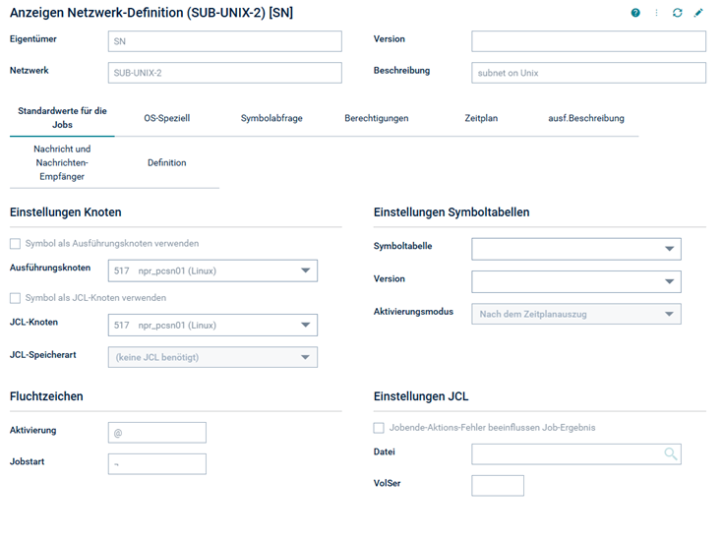Screen dimensions: 722x540
Task: Click the pencil edit icon
Action: pyautogui.click(x=698, y=13)
